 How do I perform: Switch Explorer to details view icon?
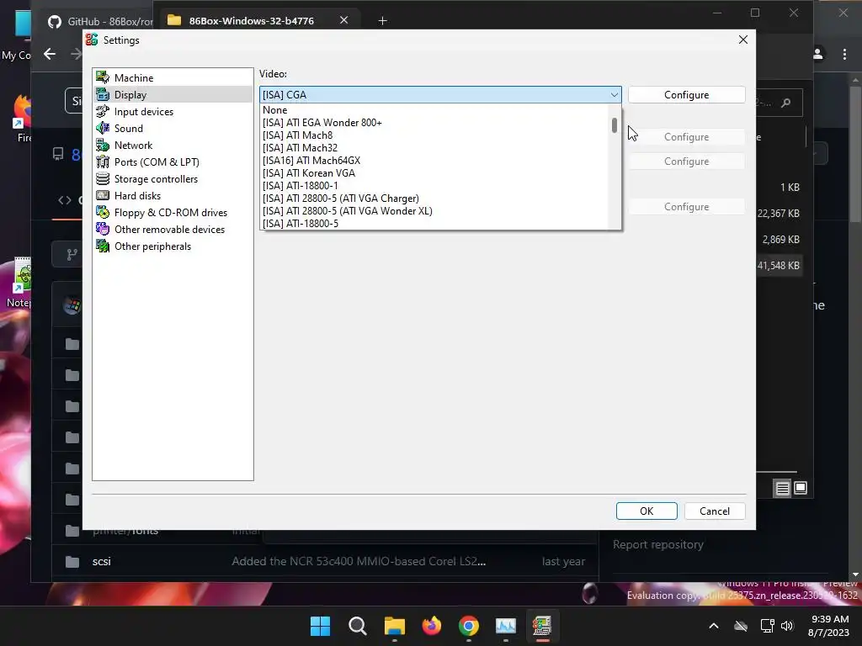(x=782, y=488)
